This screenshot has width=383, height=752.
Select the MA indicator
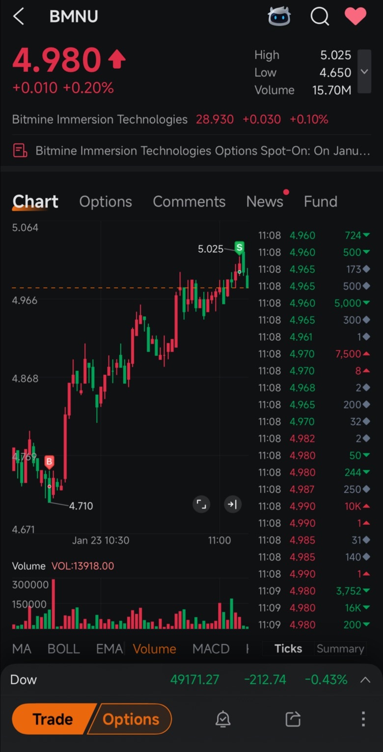pyautogui.click(x=22, y=648)
